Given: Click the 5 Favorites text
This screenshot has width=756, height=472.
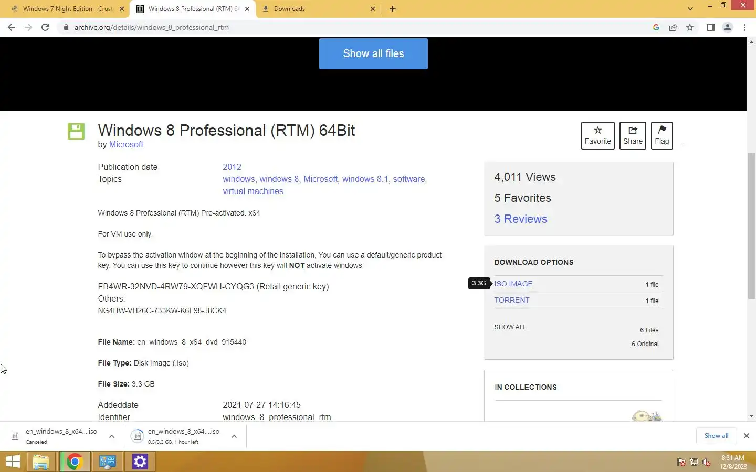Looking at the screenshot, I should click(523, 198).
